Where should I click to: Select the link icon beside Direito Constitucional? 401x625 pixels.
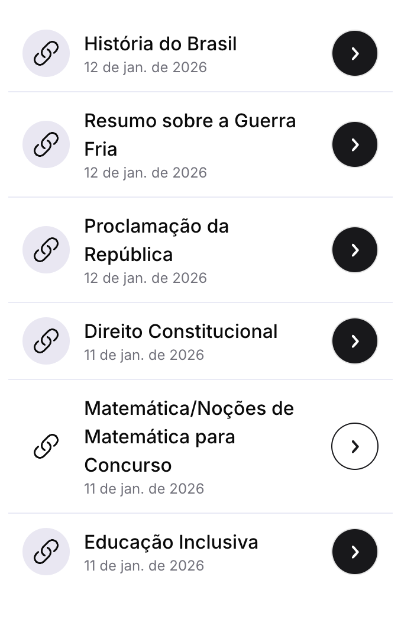click(46, 341)
